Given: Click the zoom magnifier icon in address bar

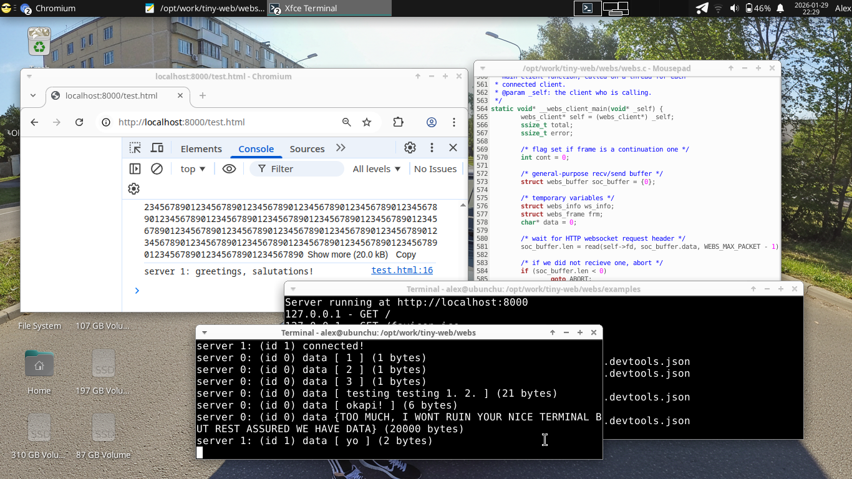Looking at the screenshot, I should tap(347, 122).
